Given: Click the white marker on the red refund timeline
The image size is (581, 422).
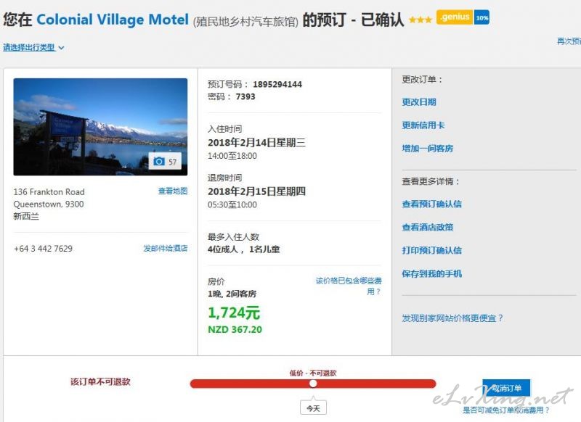Looking at the screenshot, I should 313,384.
